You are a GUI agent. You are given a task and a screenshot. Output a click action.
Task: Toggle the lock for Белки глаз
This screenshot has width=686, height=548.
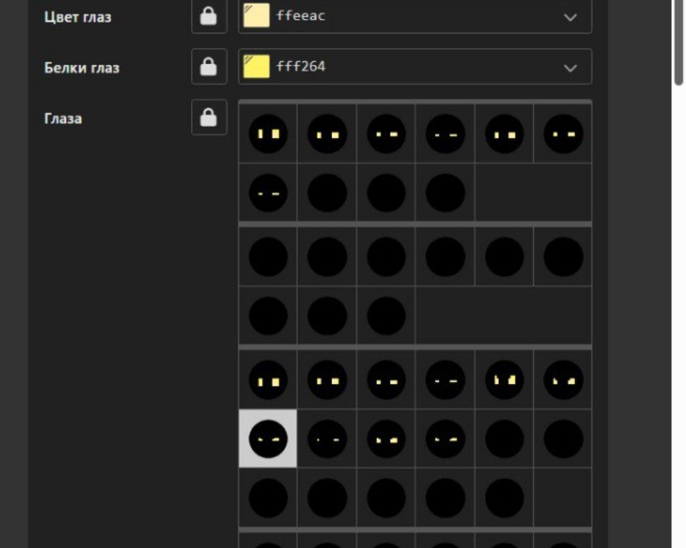[x=209, y=66]
